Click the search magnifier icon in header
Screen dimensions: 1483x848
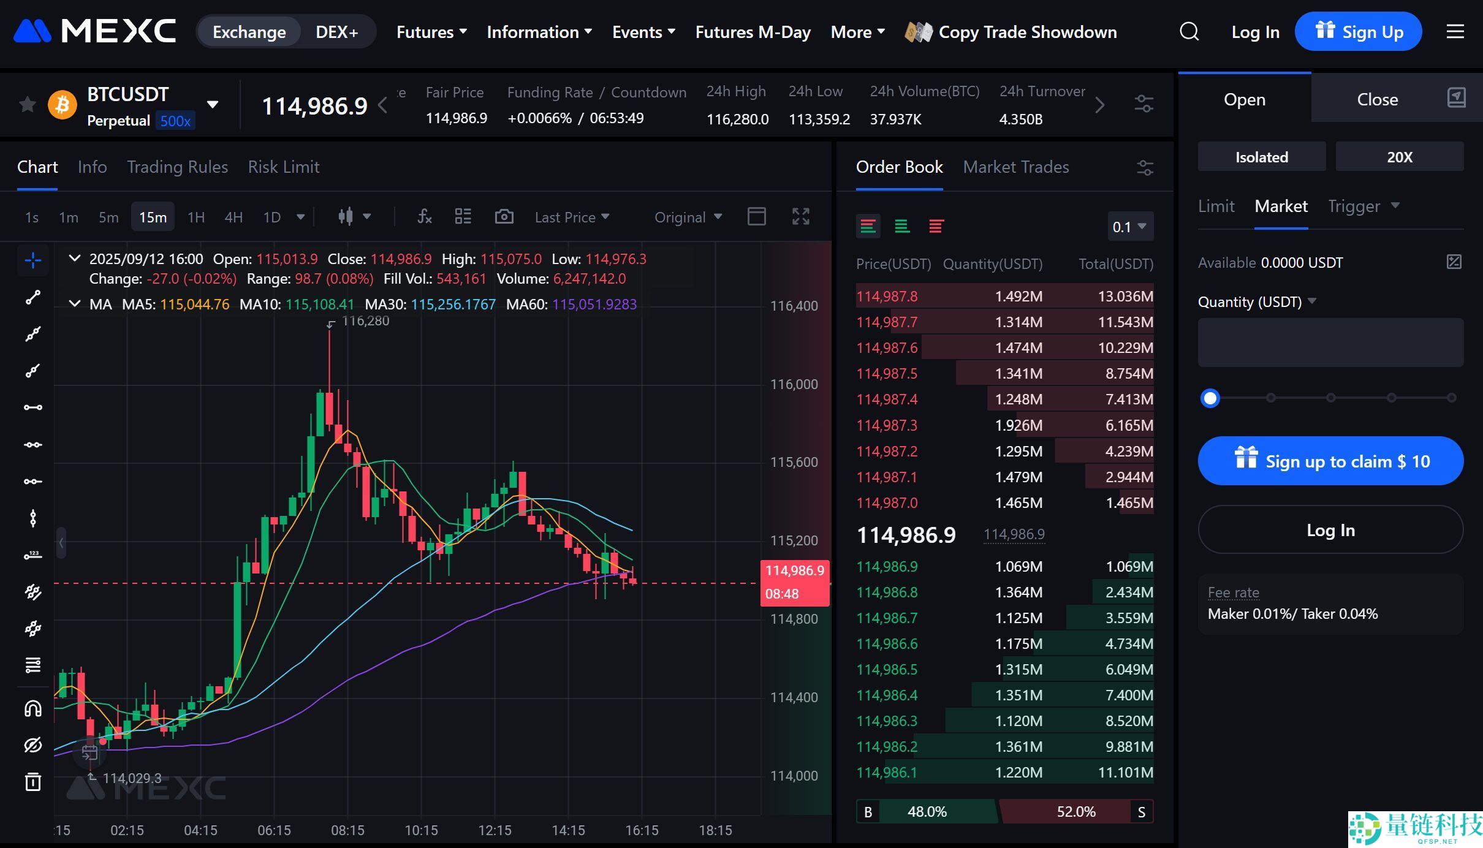pos(1189,32)
